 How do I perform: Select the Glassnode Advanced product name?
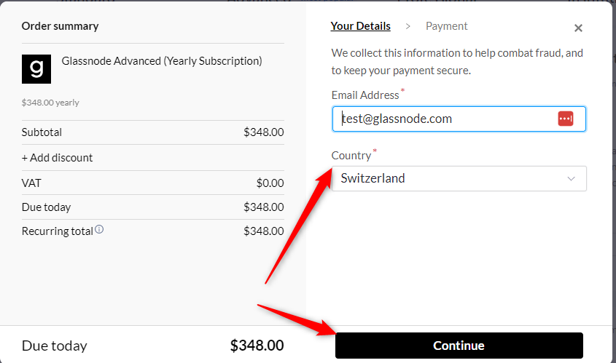(x=162, y=61)
